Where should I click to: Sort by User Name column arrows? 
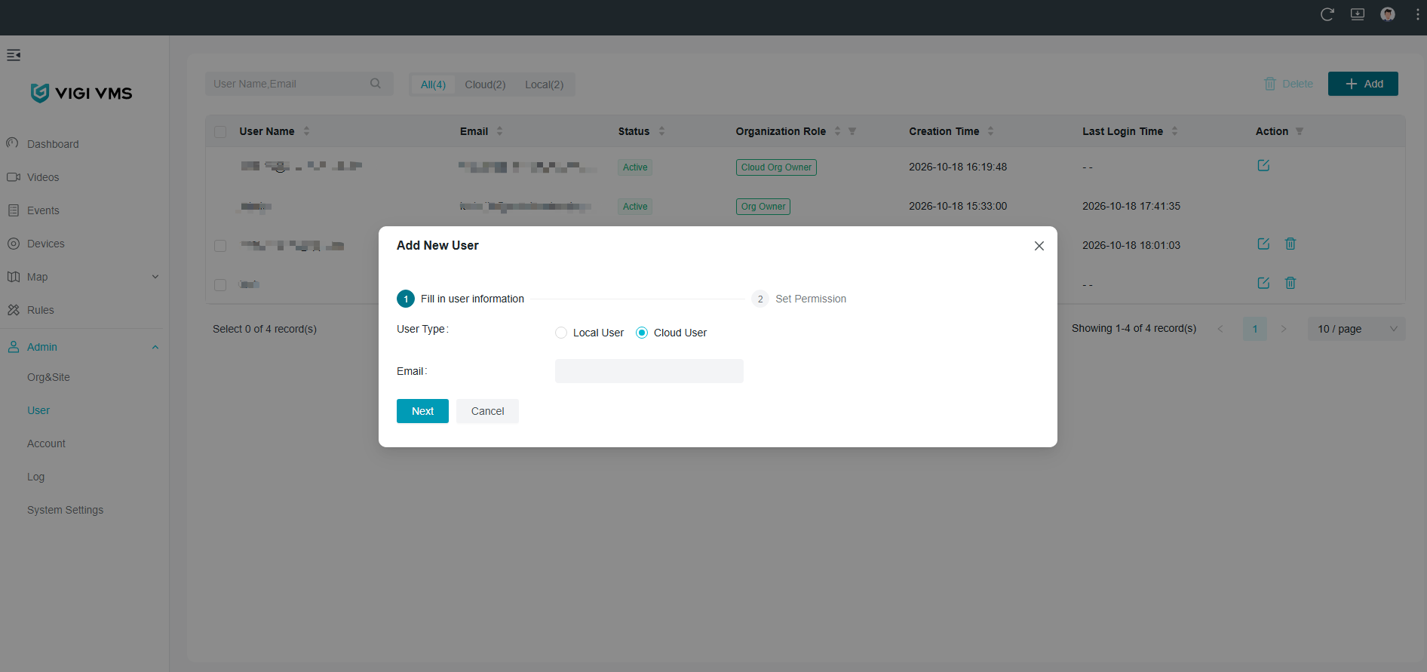[x=306, y=131]
